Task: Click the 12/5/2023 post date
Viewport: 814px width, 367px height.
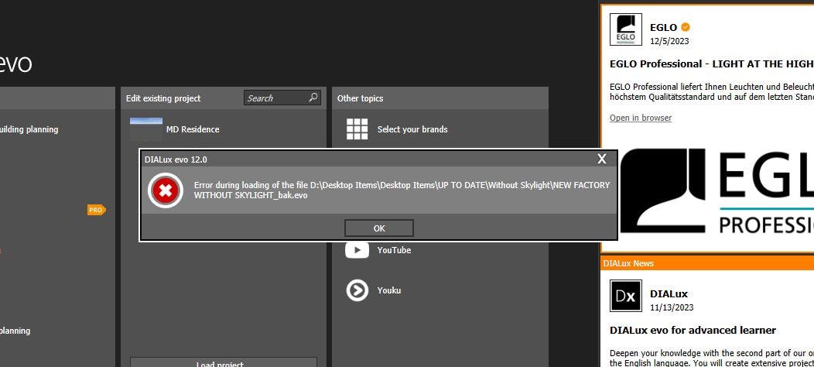Action: pos(669,41)
